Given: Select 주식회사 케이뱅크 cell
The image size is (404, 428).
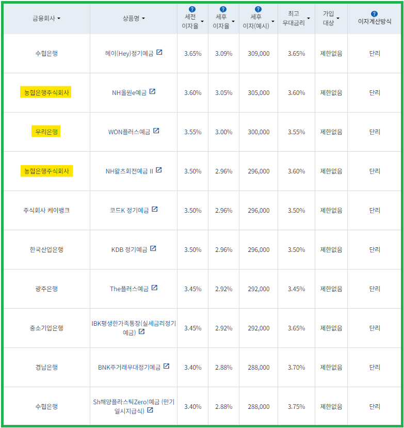Looking at the screenshot, I should point(46,211).
